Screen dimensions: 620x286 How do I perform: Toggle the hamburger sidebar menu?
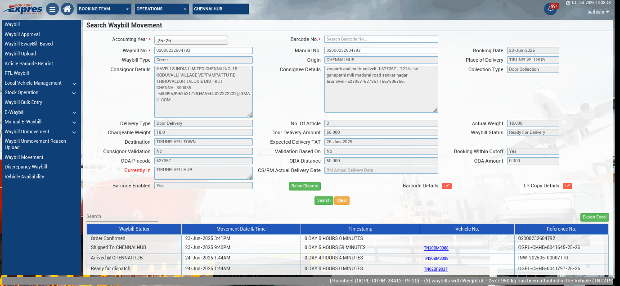(53, 9)
